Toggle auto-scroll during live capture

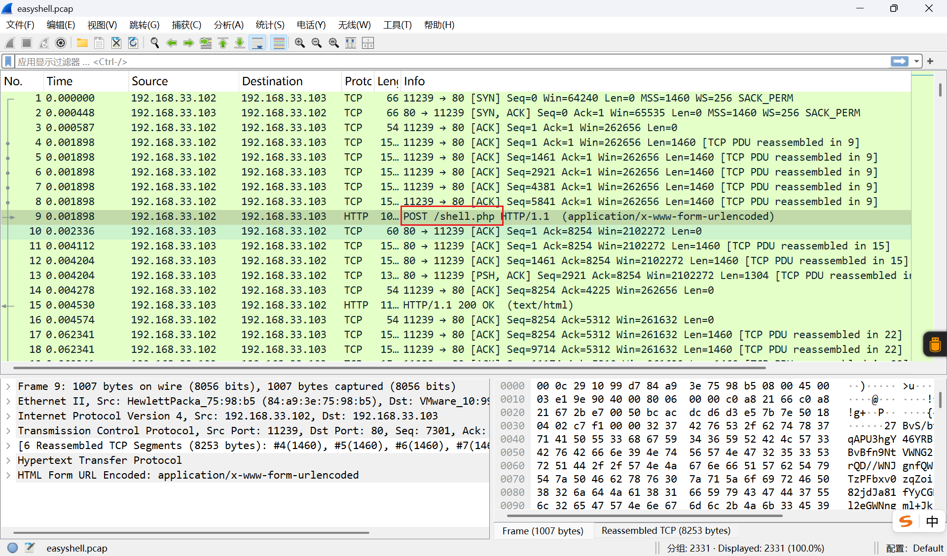pos(257,43)
